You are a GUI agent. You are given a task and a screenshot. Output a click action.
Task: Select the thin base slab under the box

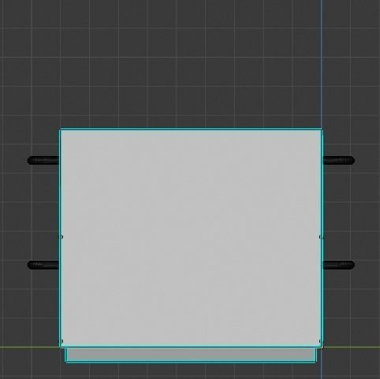point(191,355)
